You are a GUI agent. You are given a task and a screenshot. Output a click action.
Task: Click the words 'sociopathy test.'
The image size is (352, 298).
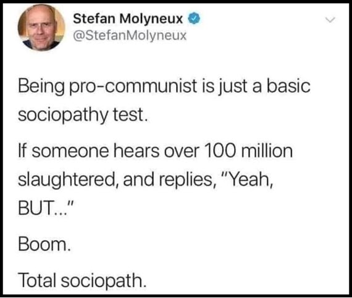click(x=83, y=115)
